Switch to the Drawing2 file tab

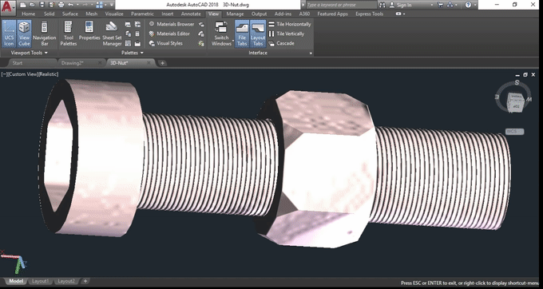pyautogui.click(x=73, y=63)
